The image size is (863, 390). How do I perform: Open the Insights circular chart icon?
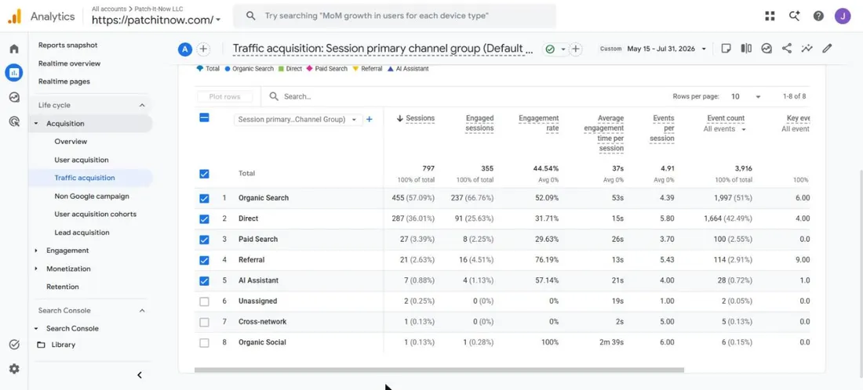click(767, 49)
